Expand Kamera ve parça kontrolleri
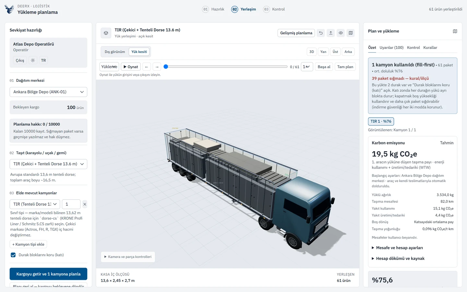This screenshot has width=467, height=292. point(128,257)
